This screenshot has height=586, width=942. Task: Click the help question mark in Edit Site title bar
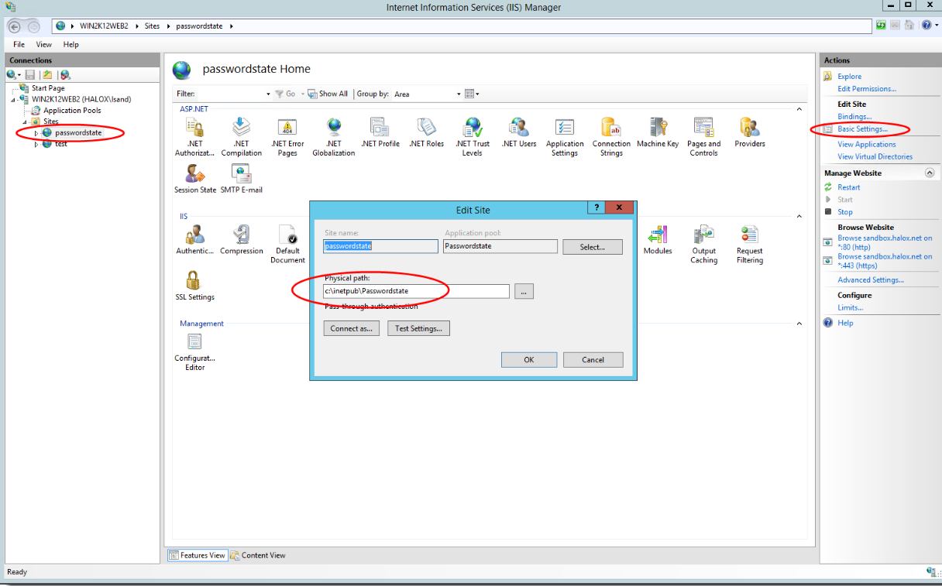tap(596, 208)
